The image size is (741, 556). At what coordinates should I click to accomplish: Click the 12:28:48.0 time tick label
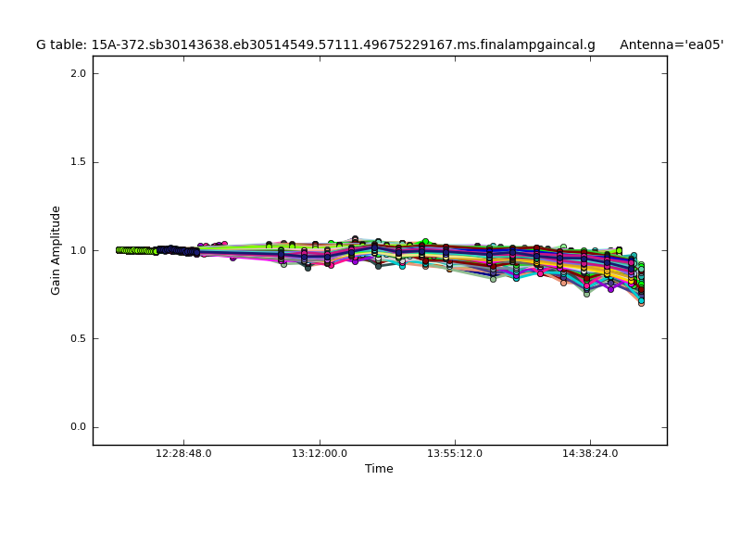coord(183,454)
